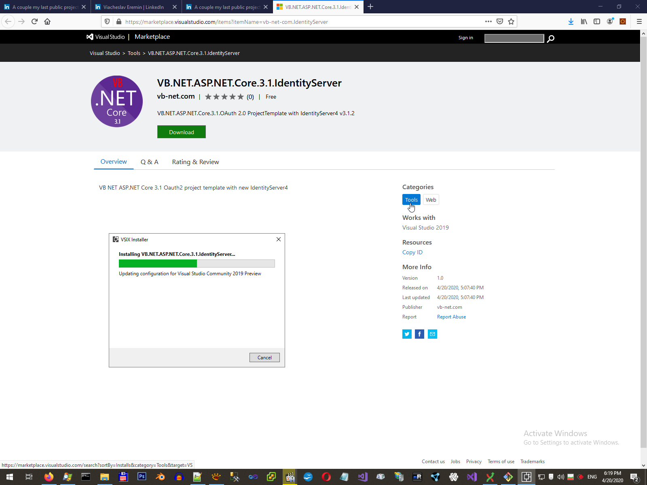The image size is (647, 485).
Task: Cancel the VSIX installation
Action: pos(264,357)
